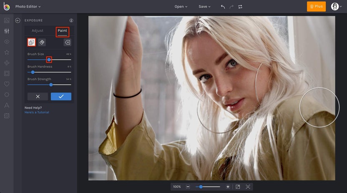The height and width of the screenshot is (193, 347).
Task: Expand the Save dropdown menu
Action: (204, 7)
